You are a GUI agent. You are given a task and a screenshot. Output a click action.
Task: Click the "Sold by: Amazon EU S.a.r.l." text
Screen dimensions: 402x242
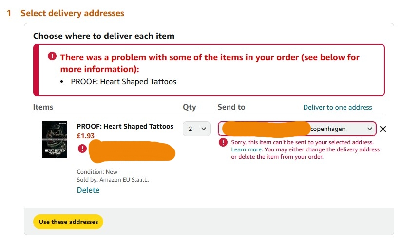pyautogui.click(x=113, y=180)
